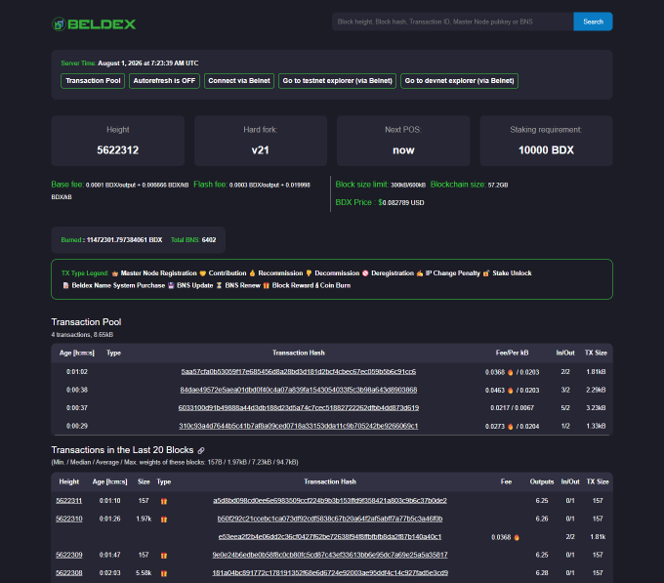Open pool transaction hash starting 5aa57cfa
The height and width of the screenshot is (583, 664).
(x=299, y=372)
